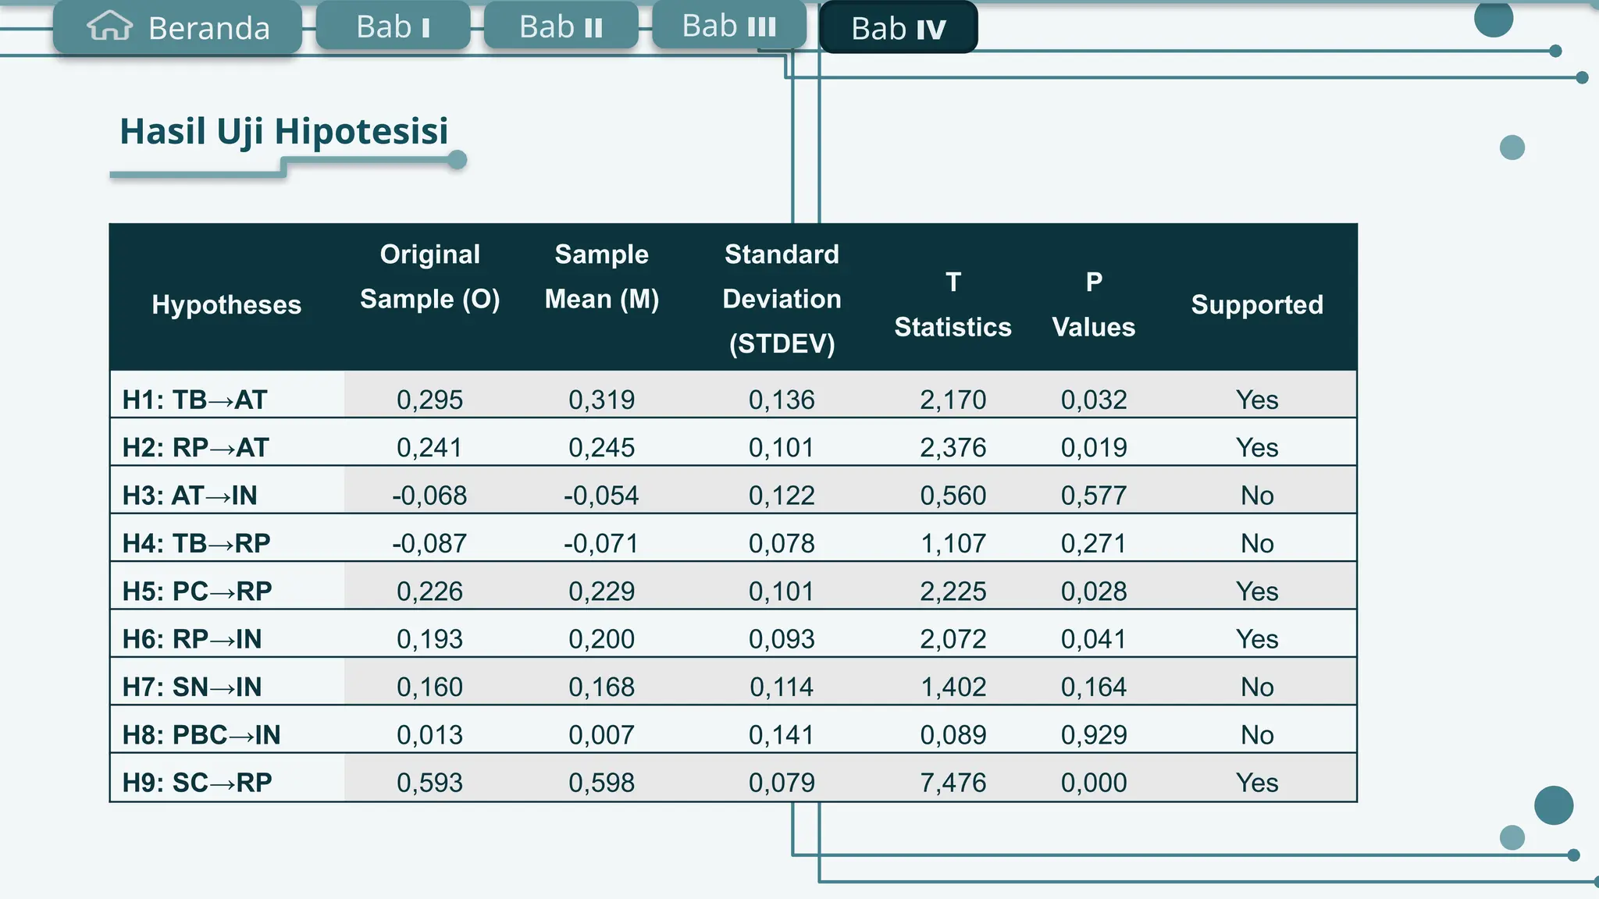The width and height of the screenshot is (1599, 899).
Task: Click the Hasil Uji Hipotesisi heading
Action: click(284, 131)
